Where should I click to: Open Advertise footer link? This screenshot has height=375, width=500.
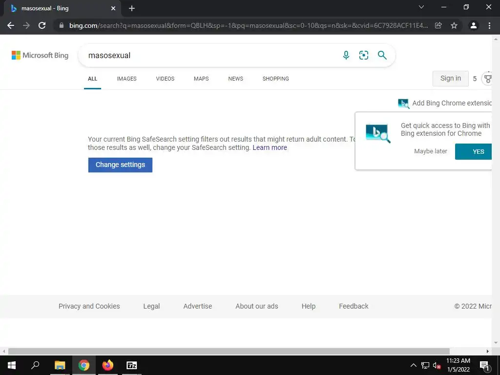click(198, 306)
